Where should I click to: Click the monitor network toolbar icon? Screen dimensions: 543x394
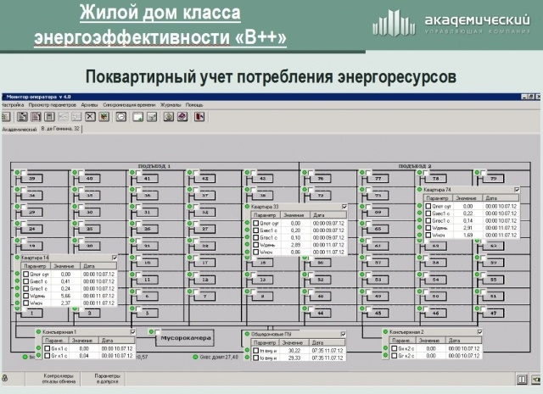pos(152,117)
